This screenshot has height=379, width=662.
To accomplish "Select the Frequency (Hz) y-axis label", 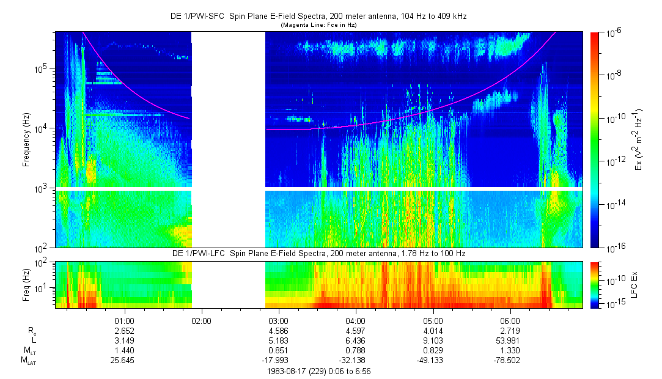I will pos(26,139).
